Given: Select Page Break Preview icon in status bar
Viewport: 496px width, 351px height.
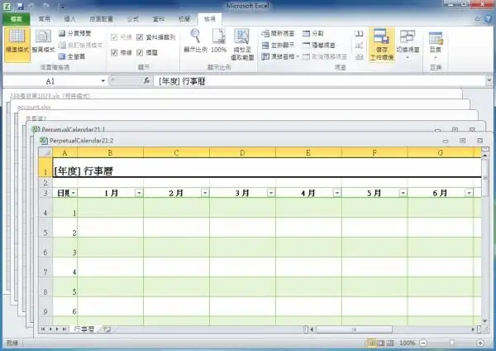Looking at the screenshot, I should pos(390,343).
